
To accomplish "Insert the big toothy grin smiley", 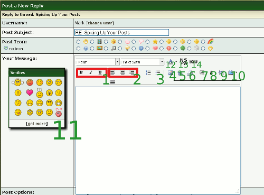I will tap(59, 103).
